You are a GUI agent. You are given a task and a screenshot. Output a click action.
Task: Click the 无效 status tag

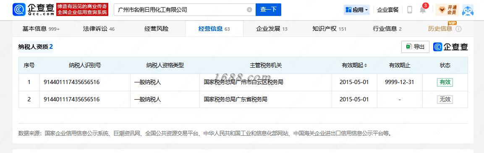445,100
